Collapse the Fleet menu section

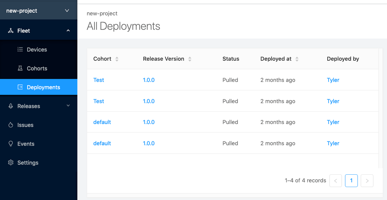(x=68, y=31)
